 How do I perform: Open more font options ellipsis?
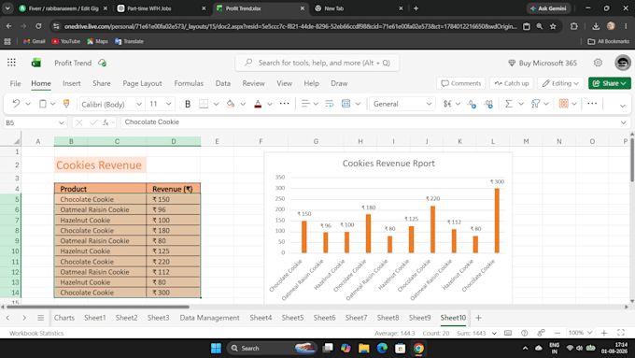click(284, 104)
